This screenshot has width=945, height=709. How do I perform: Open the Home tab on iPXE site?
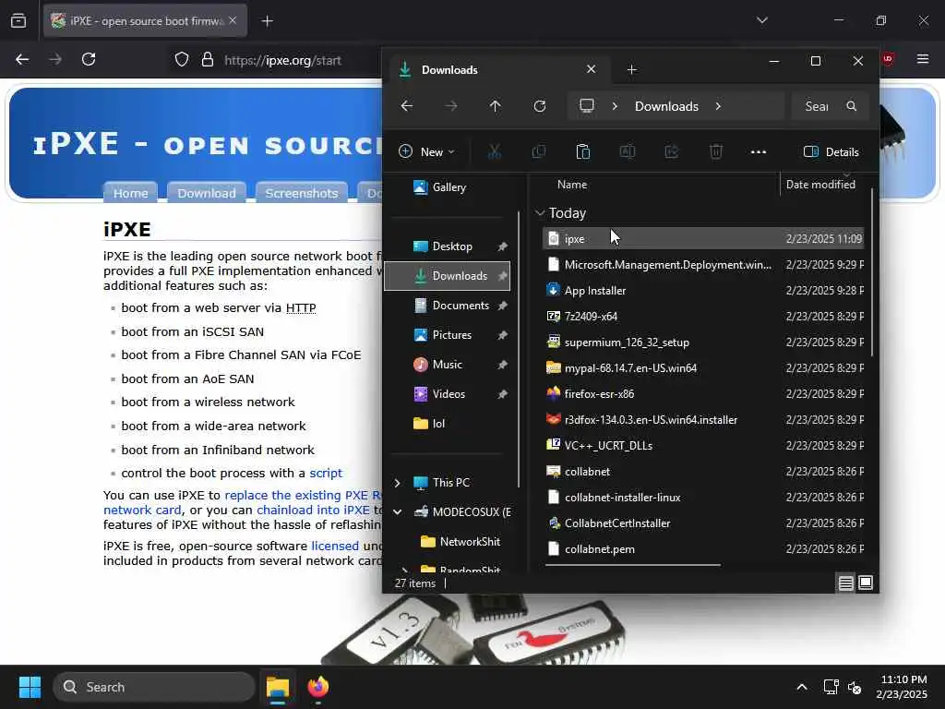click(131, 192)
